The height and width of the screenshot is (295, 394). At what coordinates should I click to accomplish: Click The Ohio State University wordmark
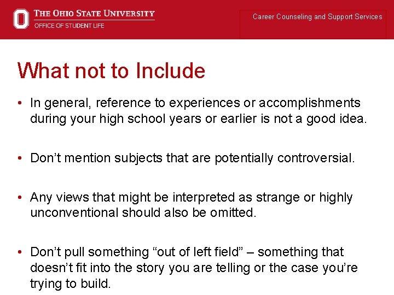pyautogui.click(x=94, y=14)
